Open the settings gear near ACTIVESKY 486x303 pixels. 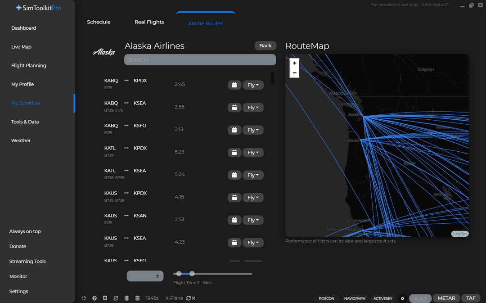(402, 298)
